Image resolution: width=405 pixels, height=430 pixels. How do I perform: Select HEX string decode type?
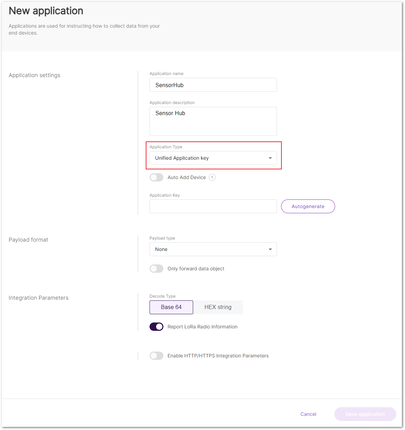pyautogui.click(x=218, y=307)
